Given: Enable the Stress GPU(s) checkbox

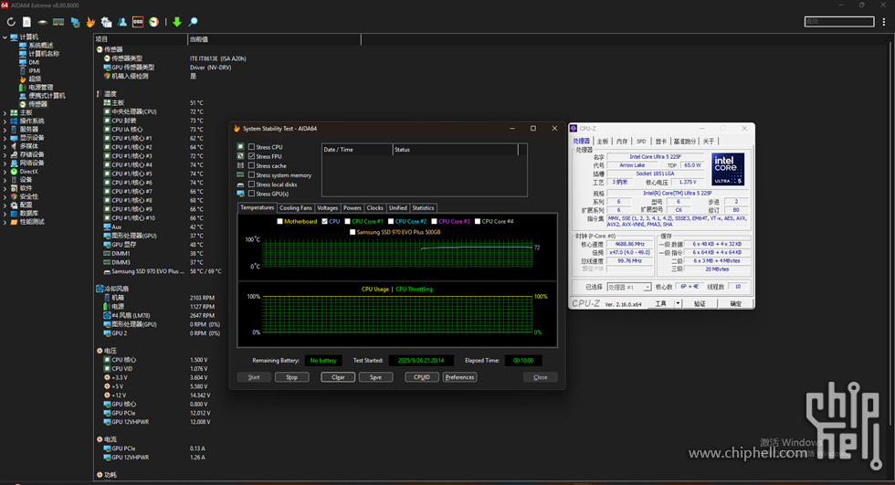Looking at the screenshot, I should pos(251,194).
